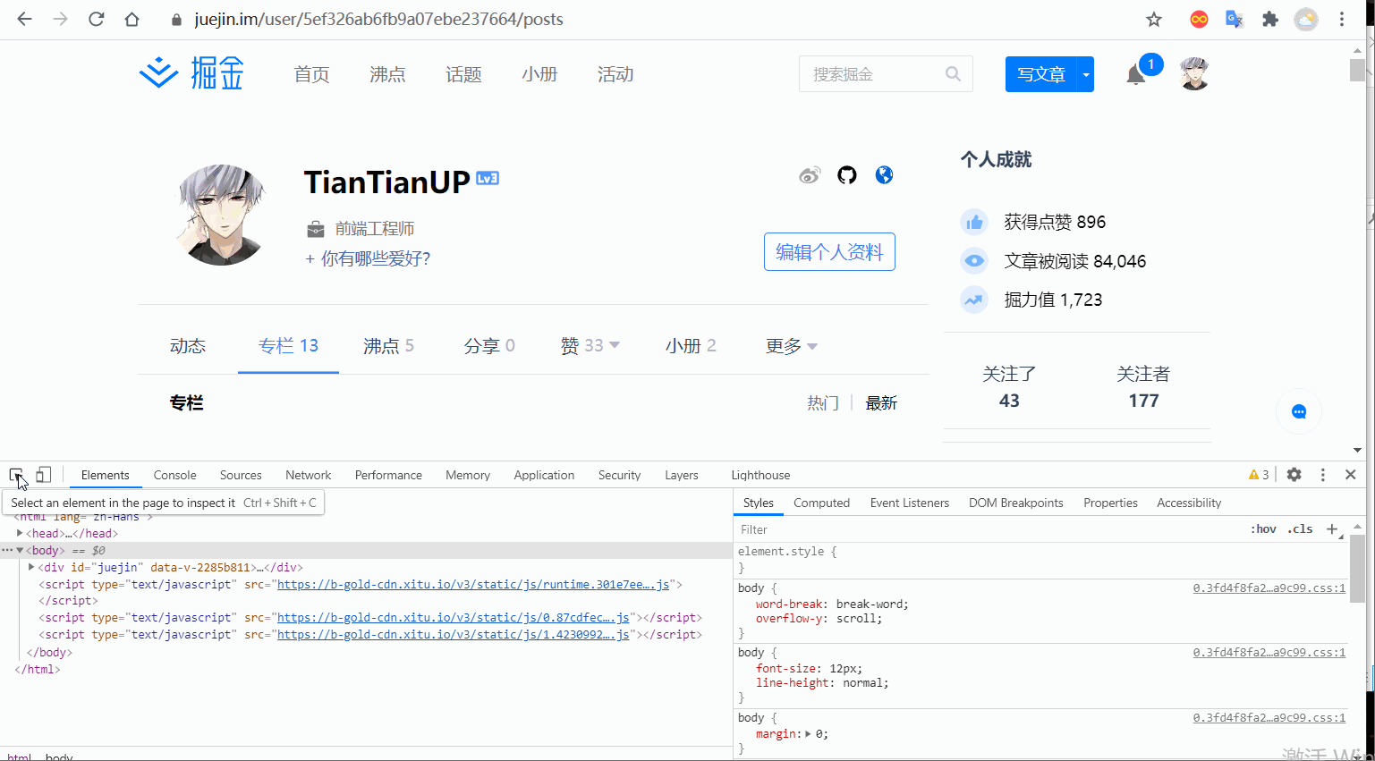Click the large profile avatar picture
This screenshot has width=1375, height=761.
[x=221, y=215]
